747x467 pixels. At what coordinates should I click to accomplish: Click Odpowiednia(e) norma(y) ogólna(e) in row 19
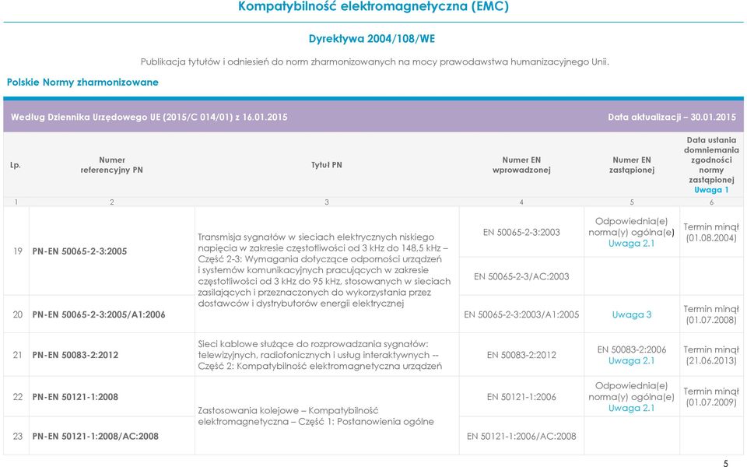click(x=631, y=226)
